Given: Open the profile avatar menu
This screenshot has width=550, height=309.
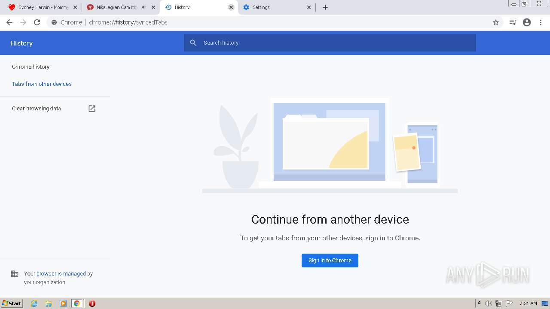Looking at the screenshot, I should (527, 22).
